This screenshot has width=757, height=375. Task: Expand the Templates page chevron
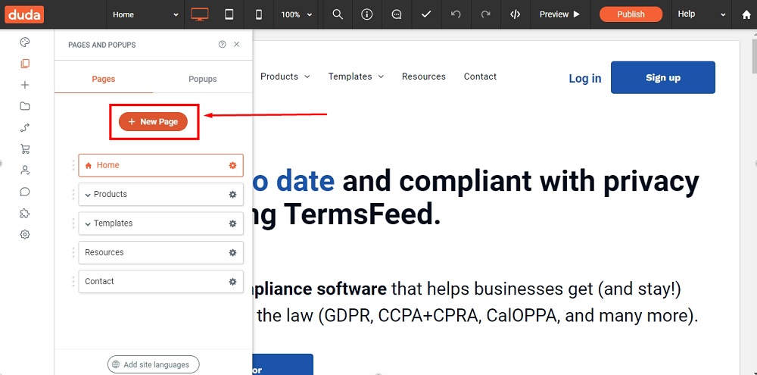[88, 223]
